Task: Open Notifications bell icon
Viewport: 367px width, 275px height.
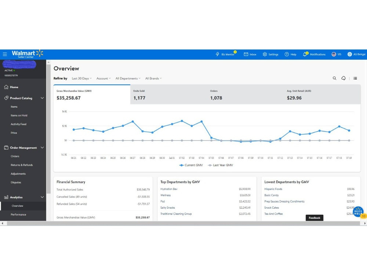Action: (305, 54)
